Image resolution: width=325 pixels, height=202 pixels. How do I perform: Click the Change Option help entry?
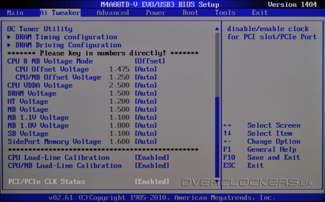click(274, 142)
